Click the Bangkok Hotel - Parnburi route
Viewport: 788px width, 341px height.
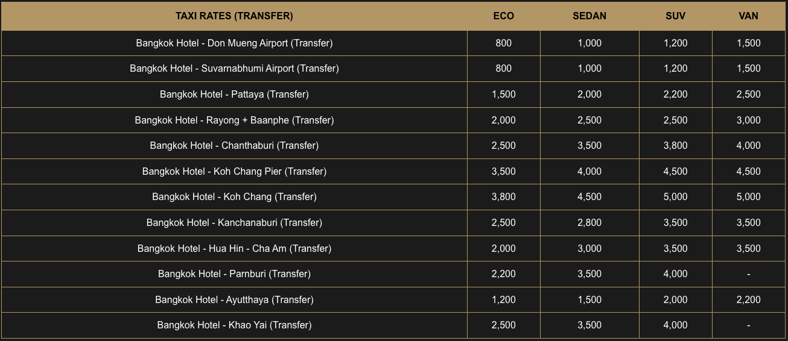coord(234,274)
